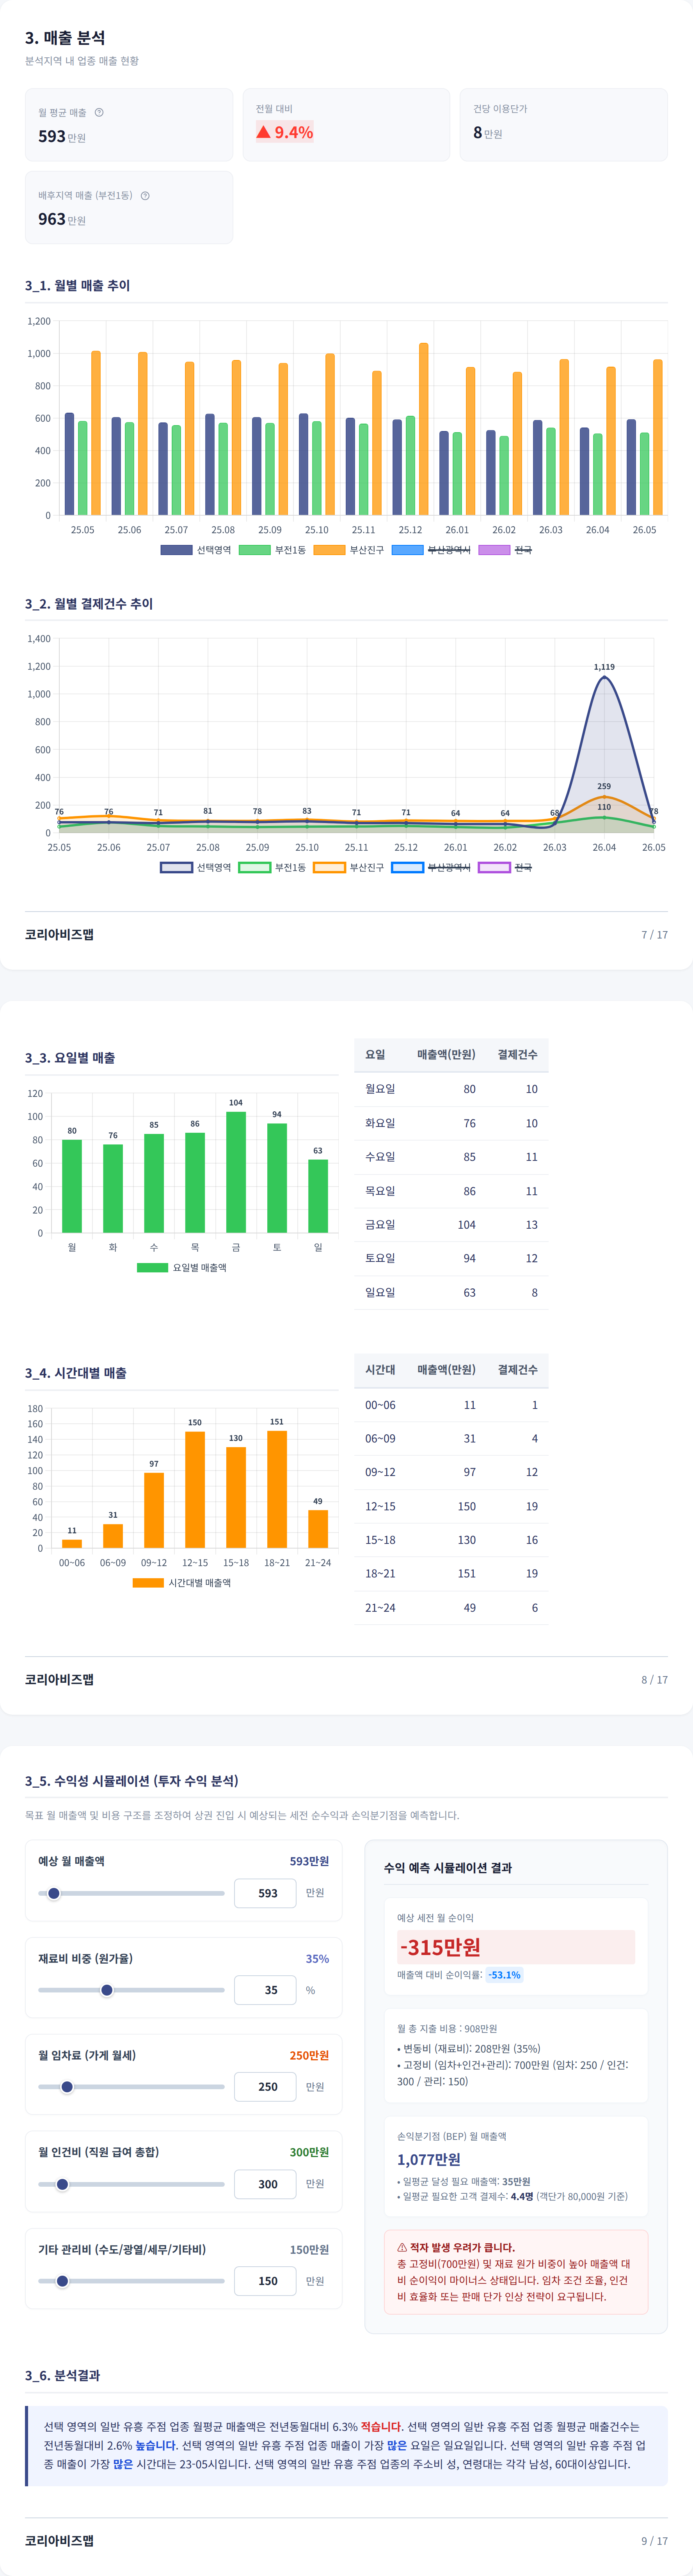Image resolution: width=693 pixels, height=2576 pixels.
Task: Click the 월요일 row in weekday table
Action: (451, 1089)
